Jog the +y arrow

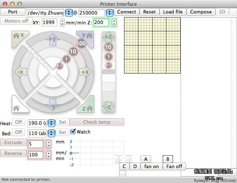pos(52,39)
